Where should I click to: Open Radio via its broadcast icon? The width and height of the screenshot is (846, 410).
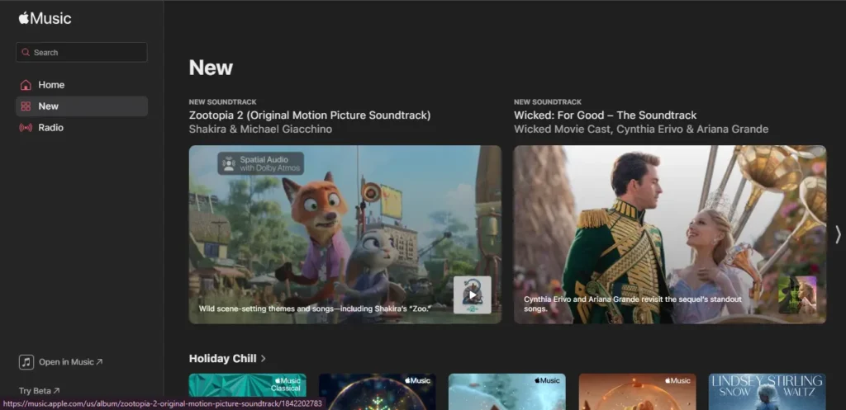coord(26,128)
